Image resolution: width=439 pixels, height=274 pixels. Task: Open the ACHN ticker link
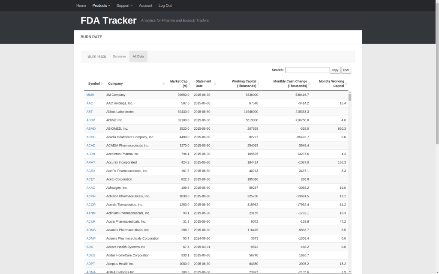tap(91, 196)
